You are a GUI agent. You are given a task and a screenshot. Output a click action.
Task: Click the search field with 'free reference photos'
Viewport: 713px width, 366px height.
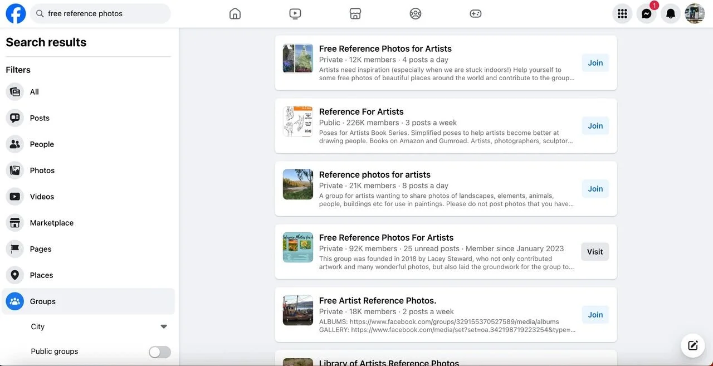pyautogui.click(x=100, y=13)
